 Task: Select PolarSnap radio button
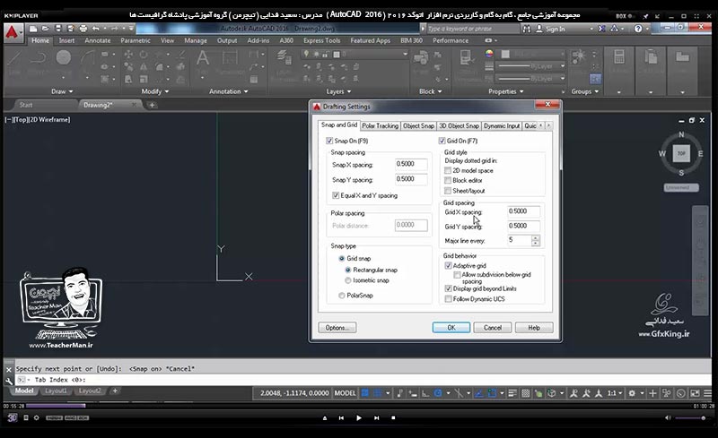pos(342,296)
